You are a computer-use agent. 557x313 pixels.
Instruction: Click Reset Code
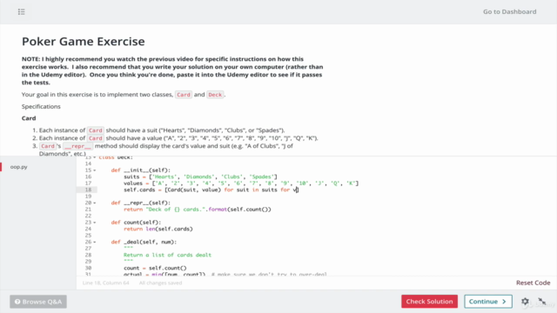click(x=533, y=283)
